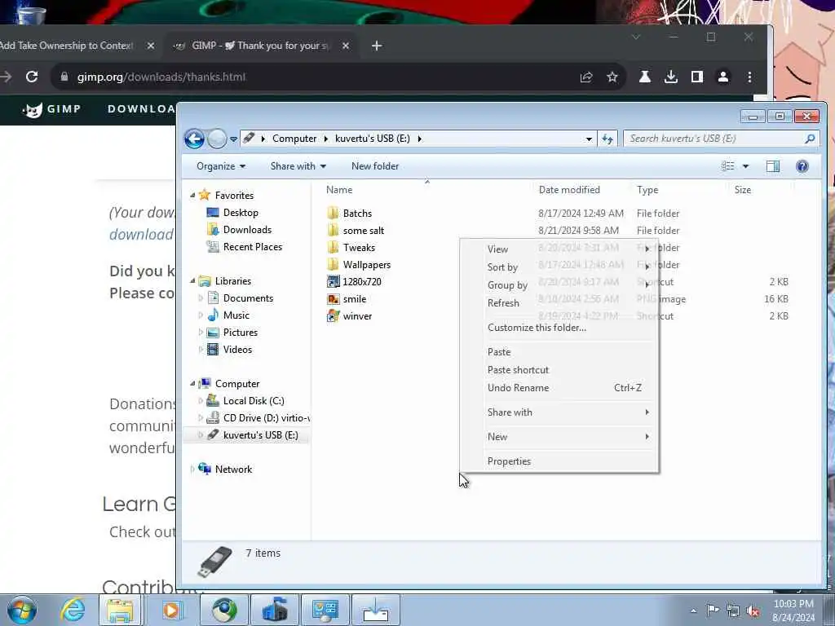Open Windows Media Player from taskbar
This screenshot has width=835, height=626.
tap(171, 610)
